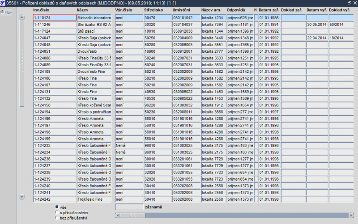Select inventory number field 1-110124
The width and height of the screenshot is (358, 224).
tap(55, 17)
